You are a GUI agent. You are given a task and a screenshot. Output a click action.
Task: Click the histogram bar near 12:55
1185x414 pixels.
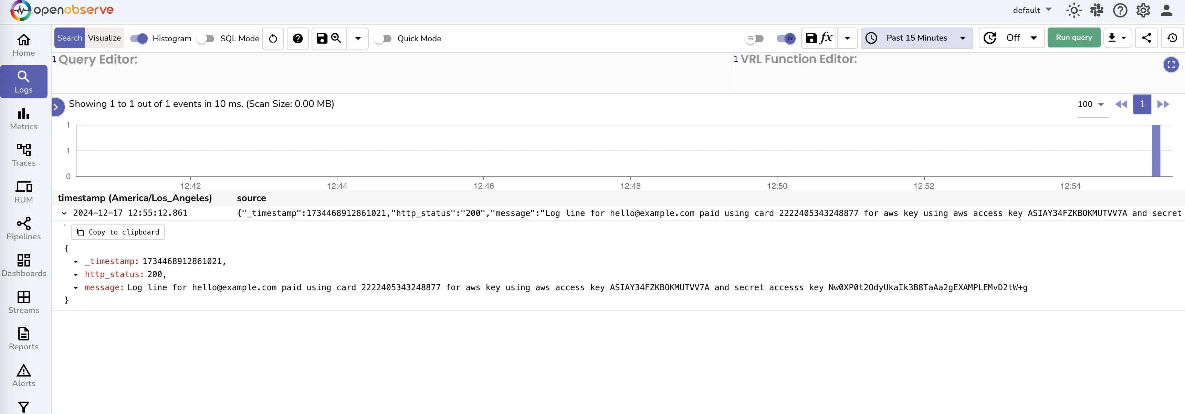pyautogui.click(x=1155, y=151)
